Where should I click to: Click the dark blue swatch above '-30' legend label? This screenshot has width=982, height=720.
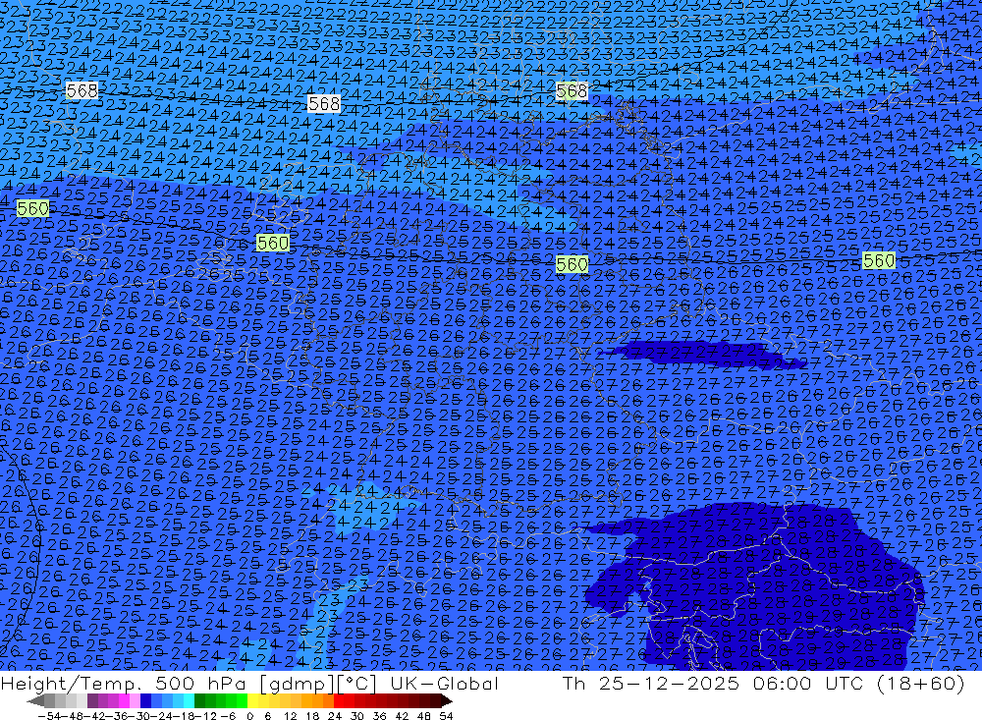click(x=145, y=701)
